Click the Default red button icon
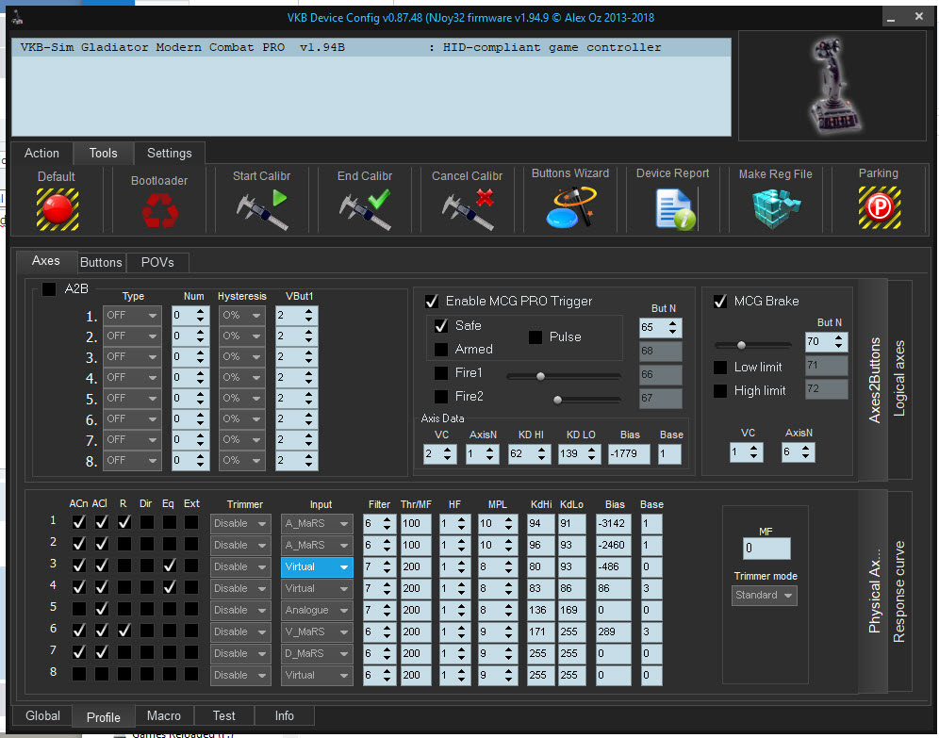The height and width of the screenshot is (738, 939). pos(57,209)
